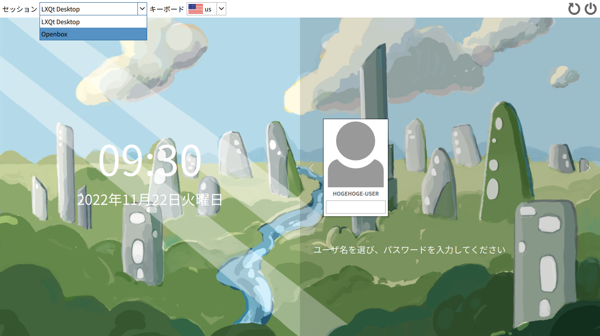This screenshot has width=600, height=336.
Task: Click the power off icon
Action: pos(591,9)
